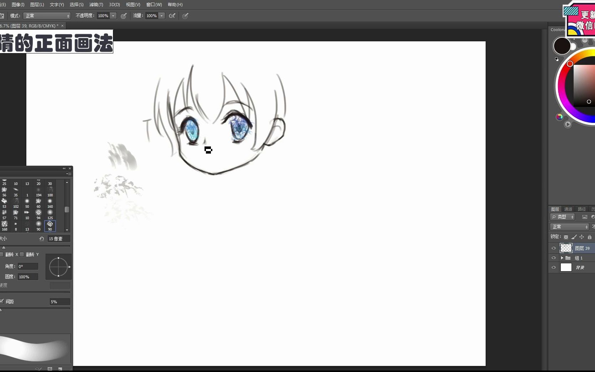Screen dimensions: 595x372
Task: Toggle 翻转 X checkbox
Action: 1,254
